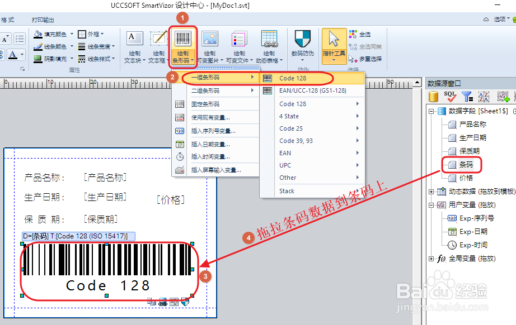Open the Line Width (线条宽度) dropdown
This screenshot has width=516, height=325.
96,46
